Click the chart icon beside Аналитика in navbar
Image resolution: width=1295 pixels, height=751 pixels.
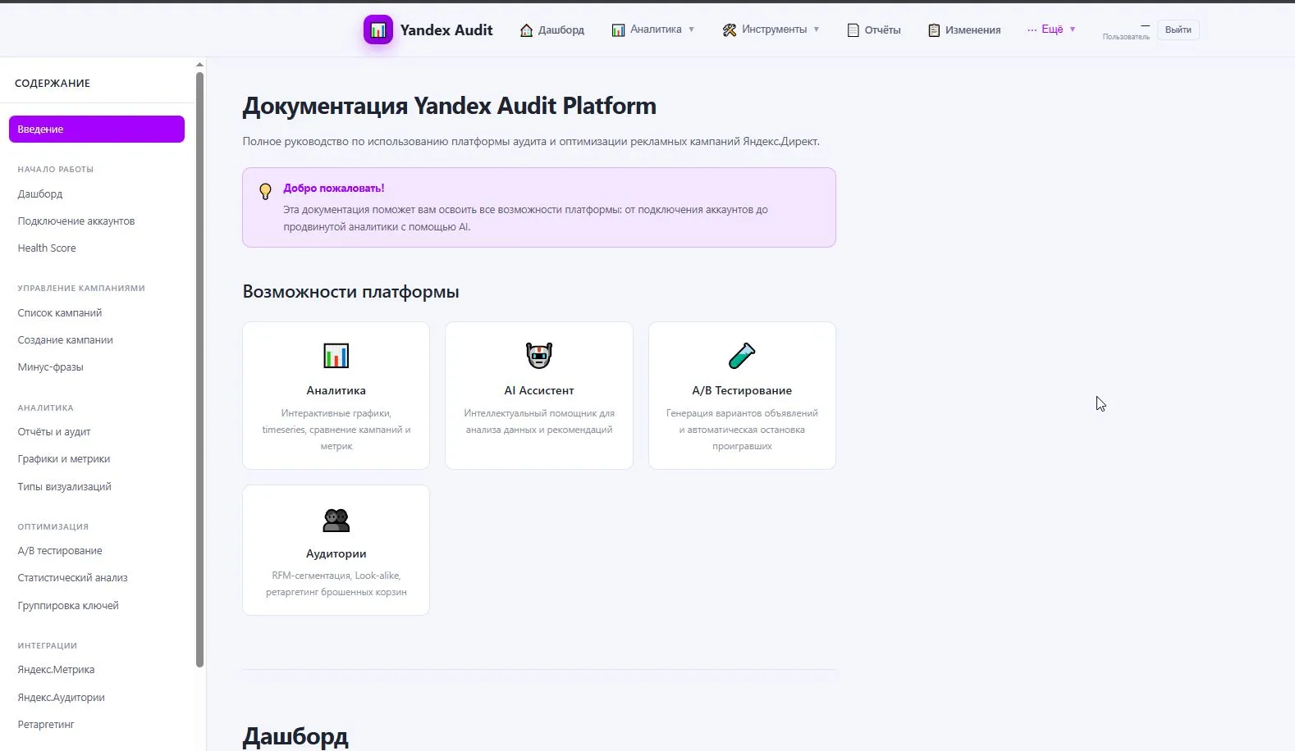click(619, 30)
